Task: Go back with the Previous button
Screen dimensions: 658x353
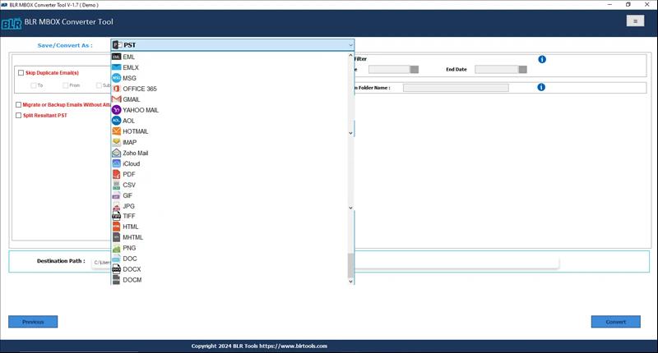Action: pyautogui.click(x=33, y=322)
